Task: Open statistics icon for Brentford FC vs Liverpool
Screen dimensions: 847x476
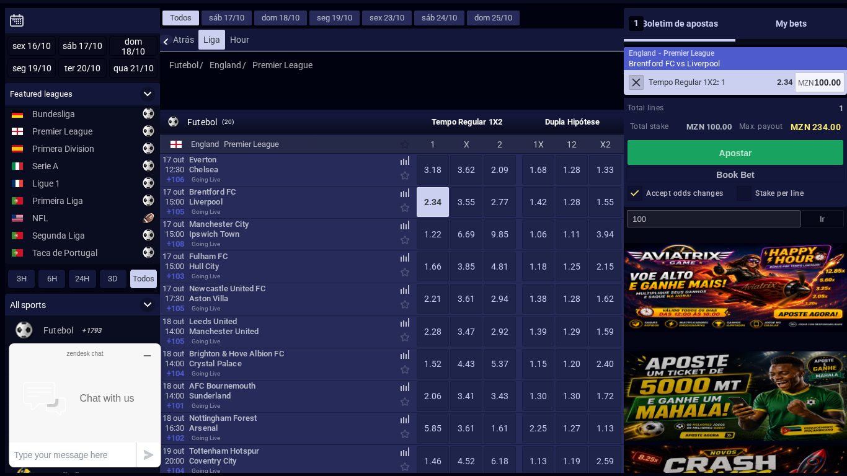Action: coord(405,193)
